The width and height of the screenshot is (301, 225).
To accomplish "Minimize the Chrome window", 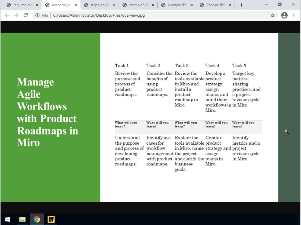I will tap(266, 4).
